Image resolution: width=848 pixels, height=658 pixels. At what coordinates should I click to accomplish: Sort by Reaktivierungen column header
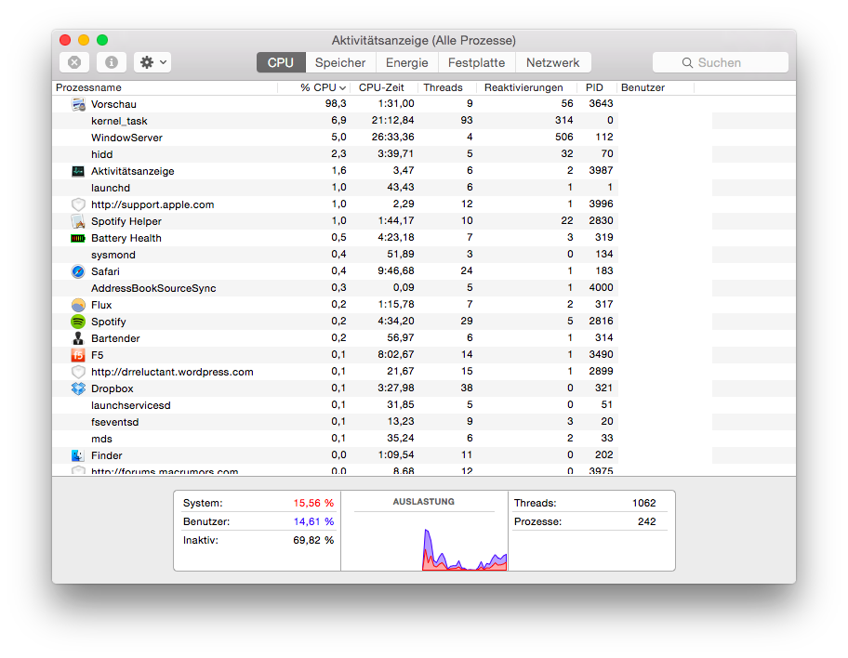tap(525, 87)
